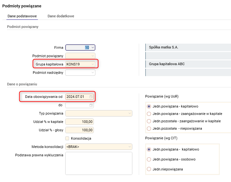Open the Podmiot nadrzędny dropdown
Screen dimensions: 231x182
click(x=93, y=73)
